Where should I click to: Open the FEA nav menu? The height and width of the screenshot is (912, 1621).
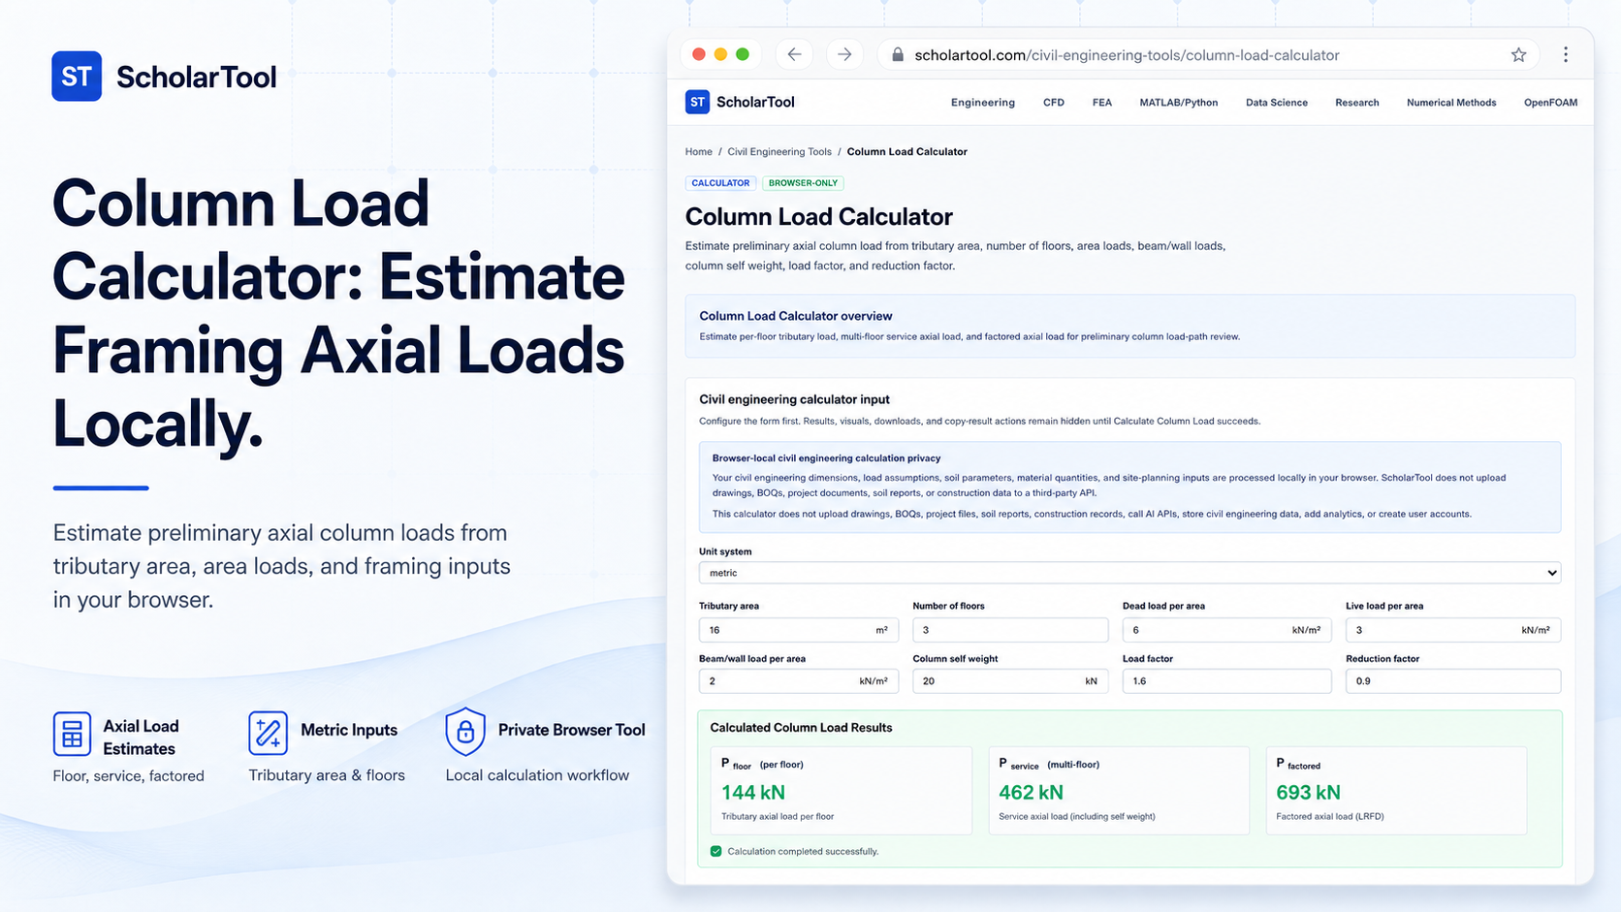tap(1102, 103)
